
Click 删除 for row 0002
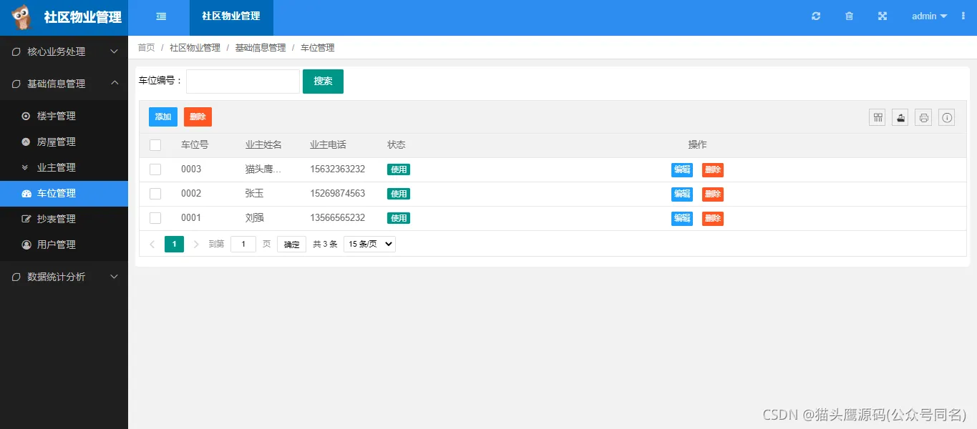pos(713,194)
